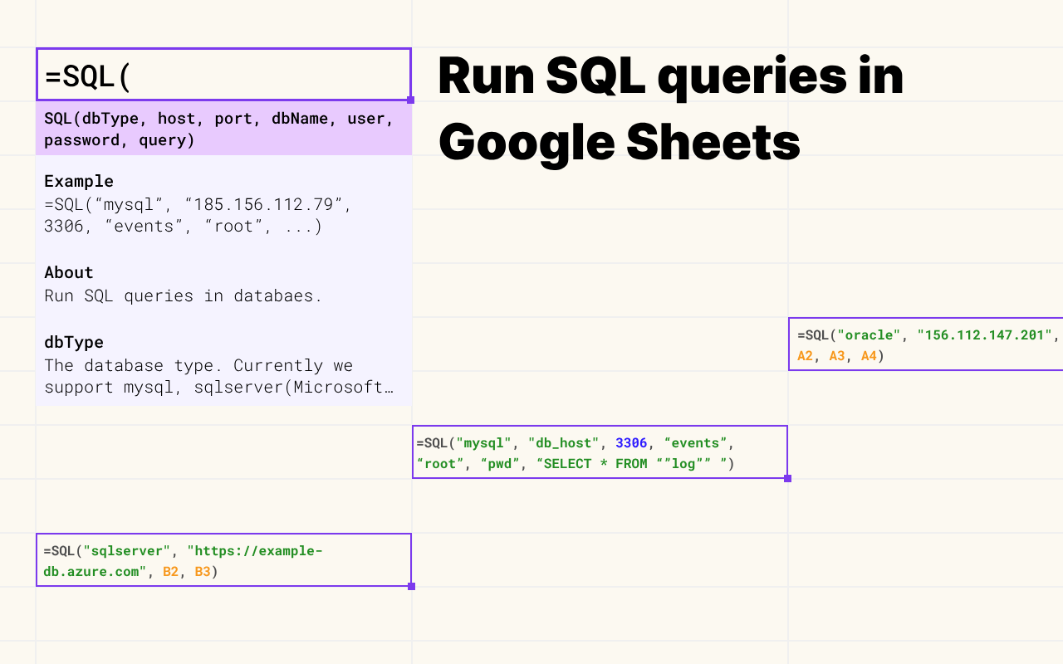Select the cell with oracle SQL formula

(926, 344)
